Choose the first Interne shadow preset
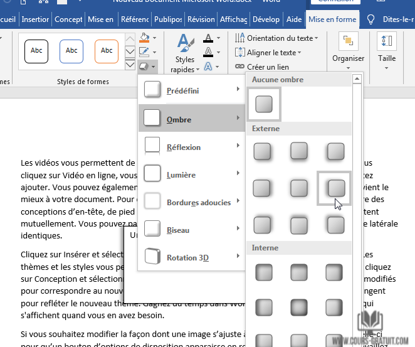 pyautogui.click(x=264, y=272)
